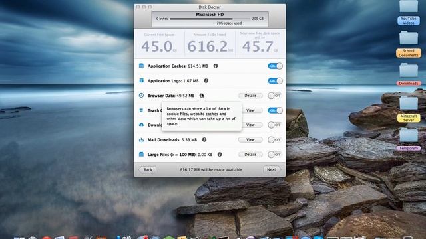Screen dimensions: 426x239
Task: Click View button in Downloads row
Action: 250,125
